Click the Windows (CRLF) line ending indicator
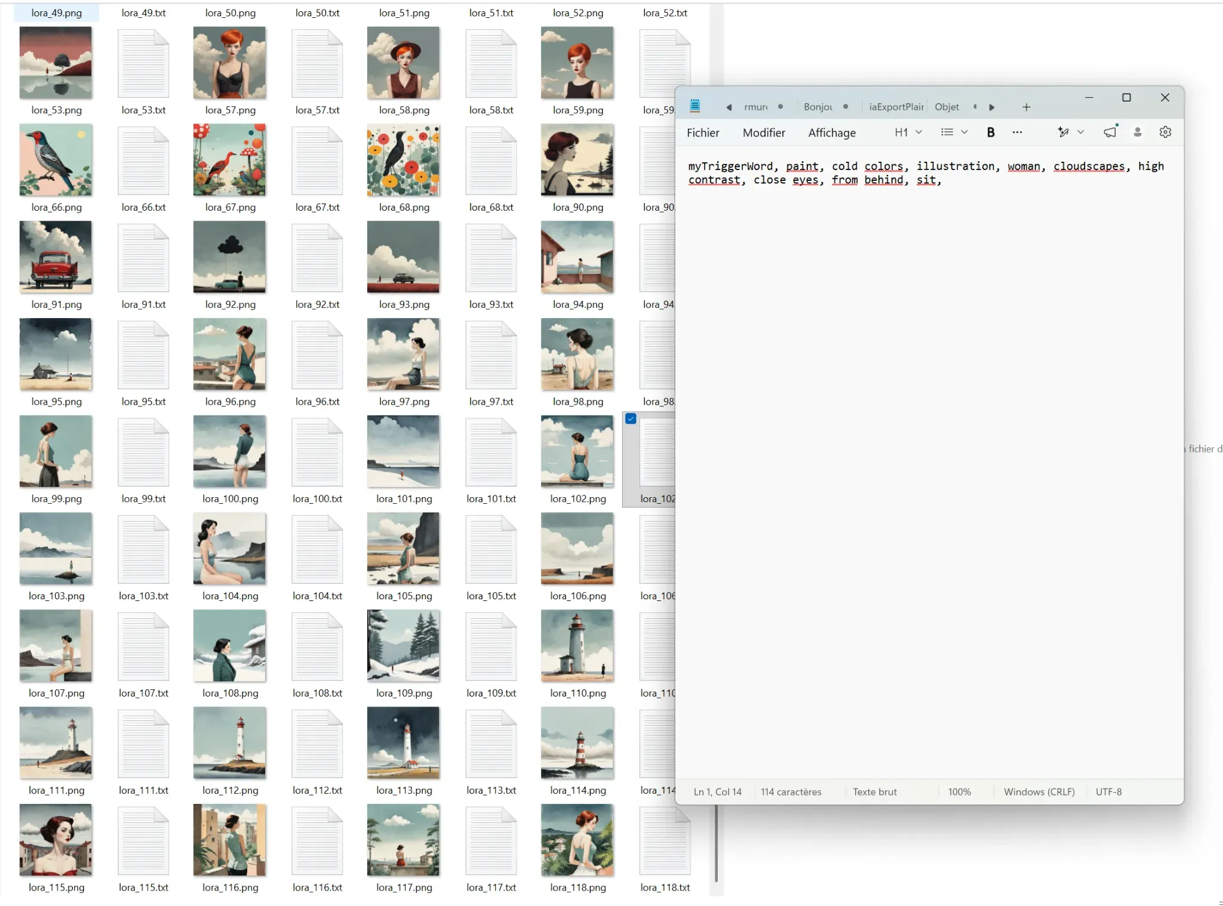 pos(1039,792)
